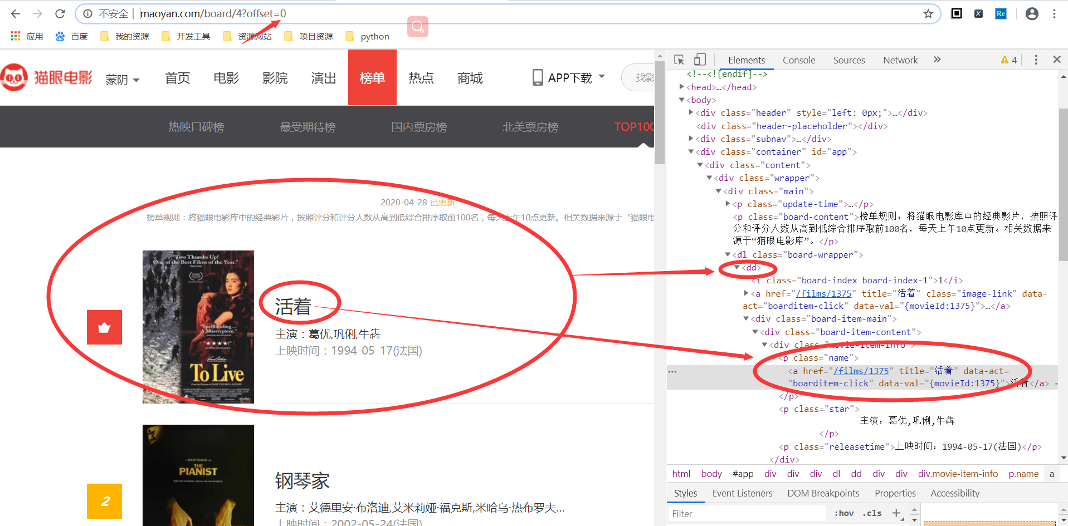Open 电影 in the site navigation
1068x526 pixels.
pyautogui.click(x=226, y=78)
